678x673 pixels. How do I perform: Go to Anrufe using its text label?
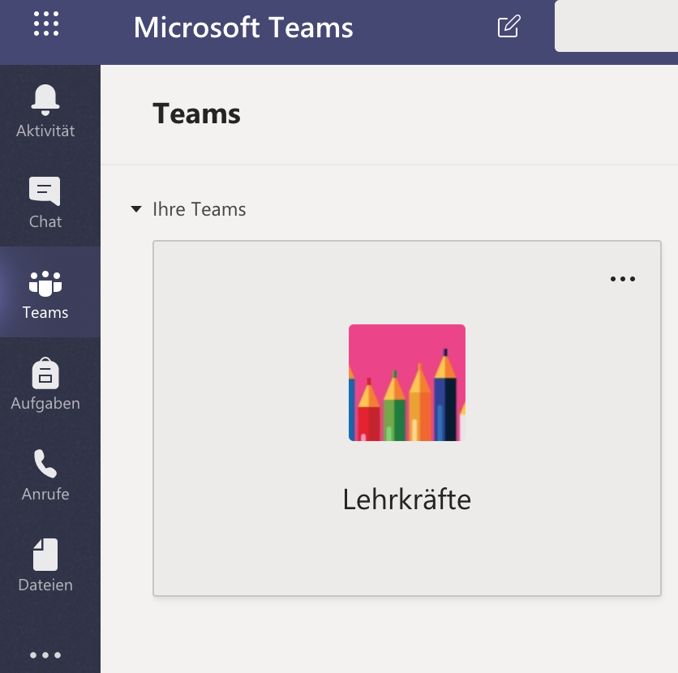tap(45, 494)
